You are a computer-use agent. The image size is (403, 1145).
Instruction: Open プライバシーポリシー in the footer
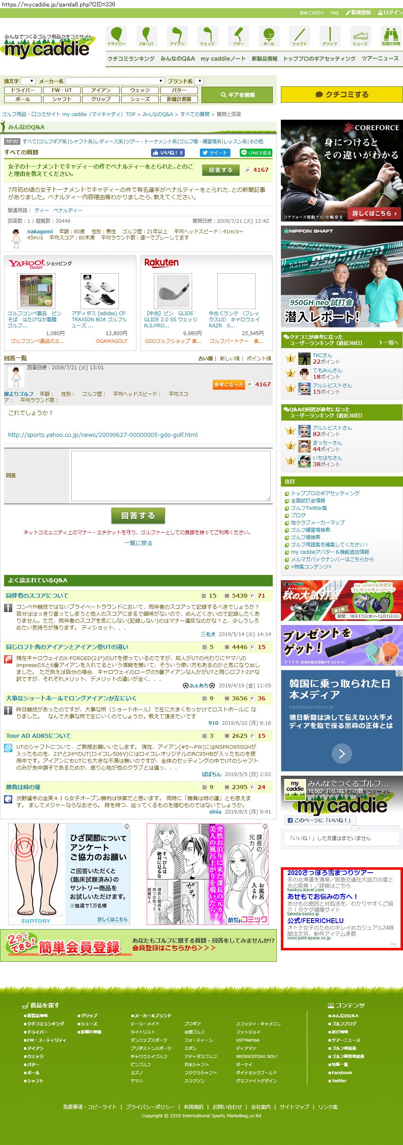(x=150, y=1107)
